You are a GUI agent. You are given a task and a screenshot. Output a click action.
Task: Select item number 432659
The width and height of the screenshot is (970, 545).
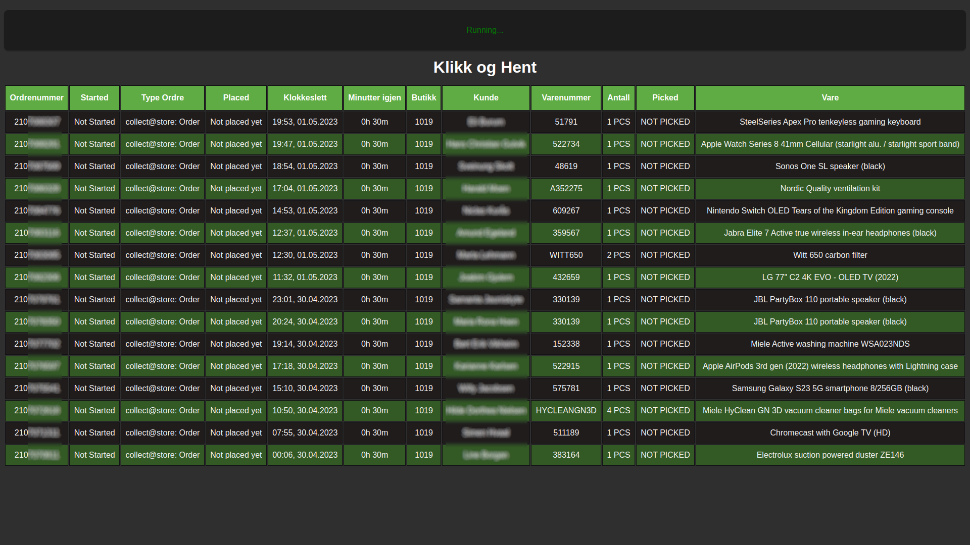(566, 278)
